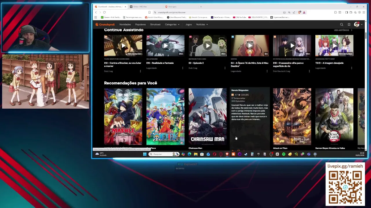This screenshot has width=371, height=208.
Task: Open Spotify from the taskbar
Action: pos(283,154)
